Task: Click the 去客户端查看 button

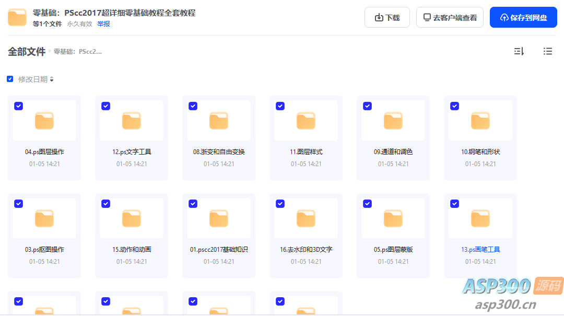Action: [450, 17]
